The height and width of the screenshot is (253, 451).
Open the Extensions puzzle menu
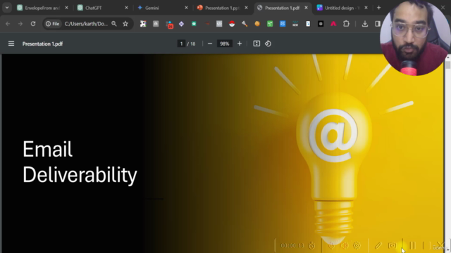coord(346,24)
